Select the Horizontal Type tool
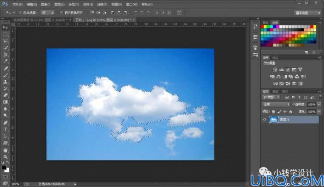Viewport: 324px width, 187px height. coord(6,129)
